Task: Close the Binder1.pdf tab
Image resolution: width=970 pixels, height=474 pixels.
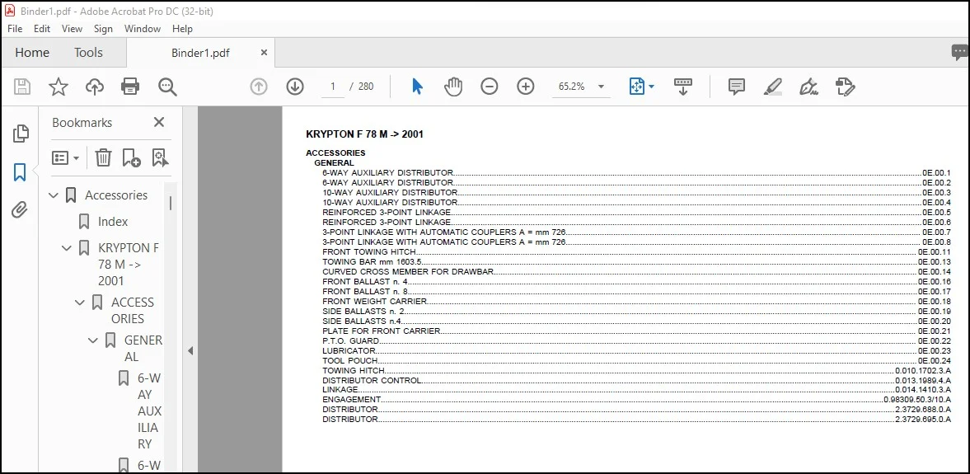Action: (264, 53)
